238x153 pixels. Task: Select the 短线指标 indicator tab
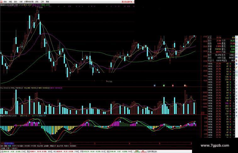coord(73,146)
